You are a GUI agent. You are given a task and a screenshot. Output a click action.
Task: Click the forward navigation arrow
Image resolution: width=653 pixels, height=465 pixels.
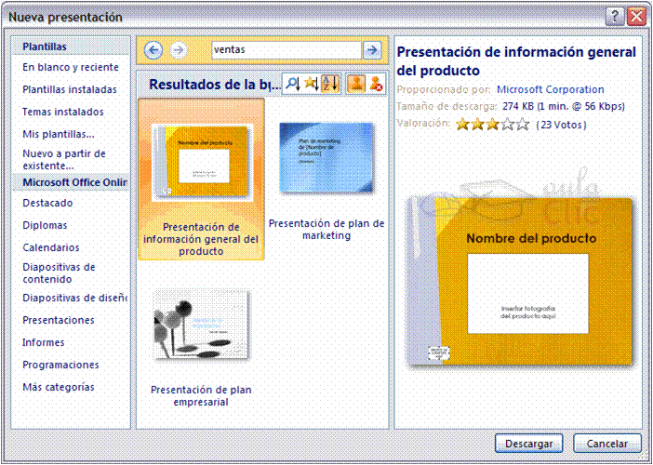pos(179,50)
